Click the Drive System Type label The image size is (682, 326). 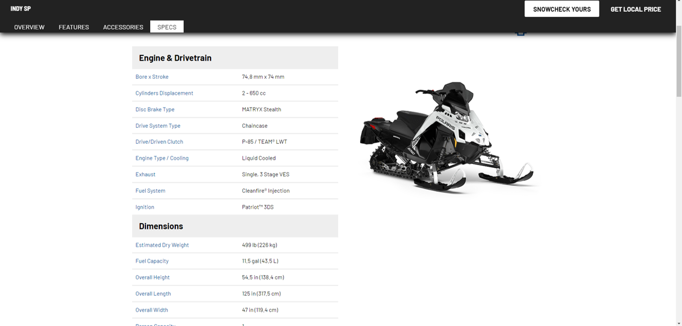[x=158, y=126]
